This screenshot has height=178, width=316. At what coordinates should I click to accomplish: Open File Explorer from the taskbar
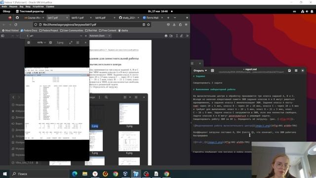pos(85,174)
